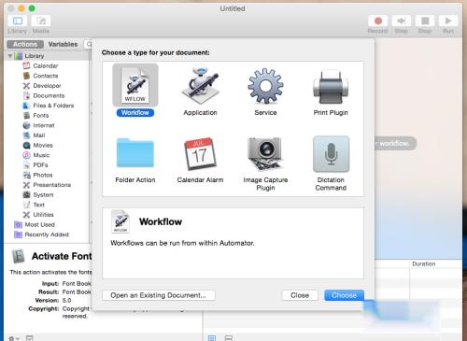Switch to the Variables tab

pyautogui.click(x=63, y=44)
